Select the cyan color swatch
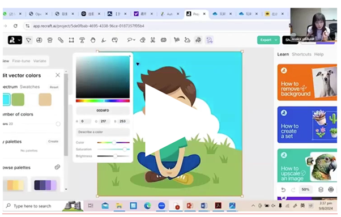341x217 pixels. point(7,100)
